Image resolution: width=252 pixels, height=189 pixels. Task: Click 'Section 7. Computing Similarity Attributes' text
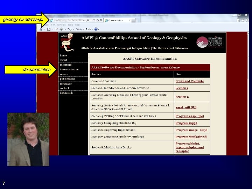pyautogui.click(x=118, y=137)
